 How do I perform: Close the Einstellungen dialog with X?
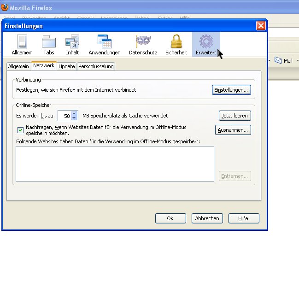261,26
